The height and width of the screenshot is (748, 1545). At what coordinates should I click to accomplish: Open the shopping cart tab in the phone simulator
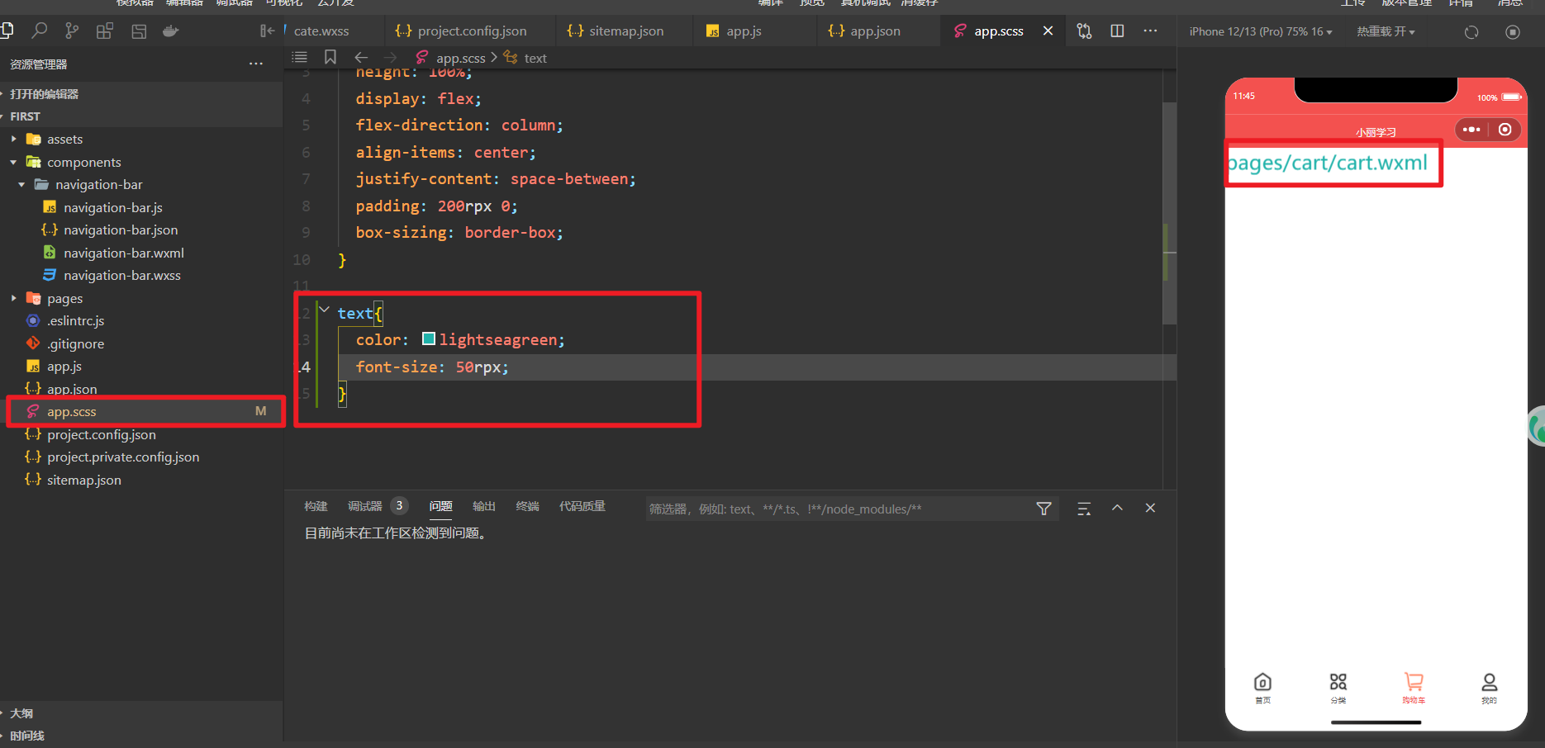pos(1414,688)
